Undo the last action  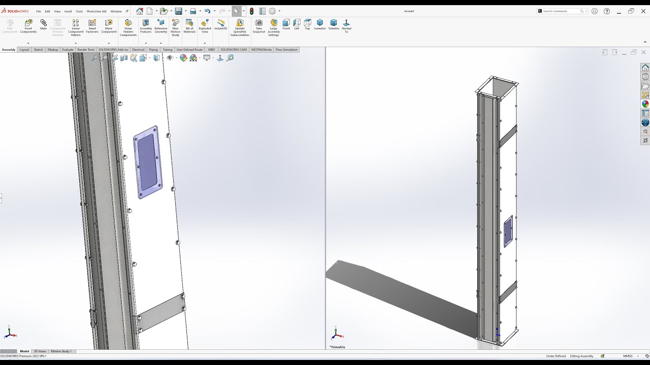pyautogui.click(x=207, y=11)
